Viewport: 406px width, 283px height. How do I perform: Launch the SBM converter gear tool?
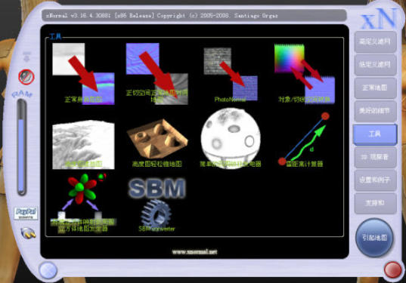click(157, 205)
